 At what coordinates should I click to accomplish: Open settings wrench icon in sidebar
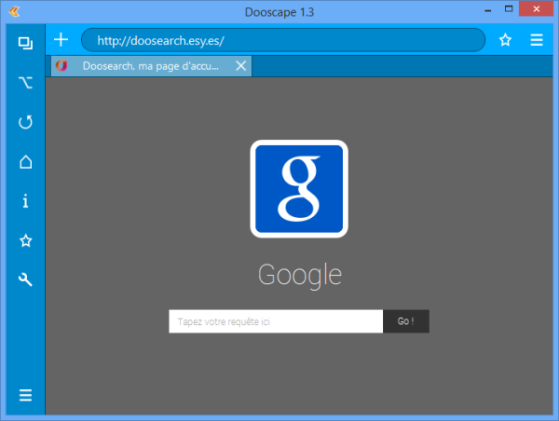point(25,279)
